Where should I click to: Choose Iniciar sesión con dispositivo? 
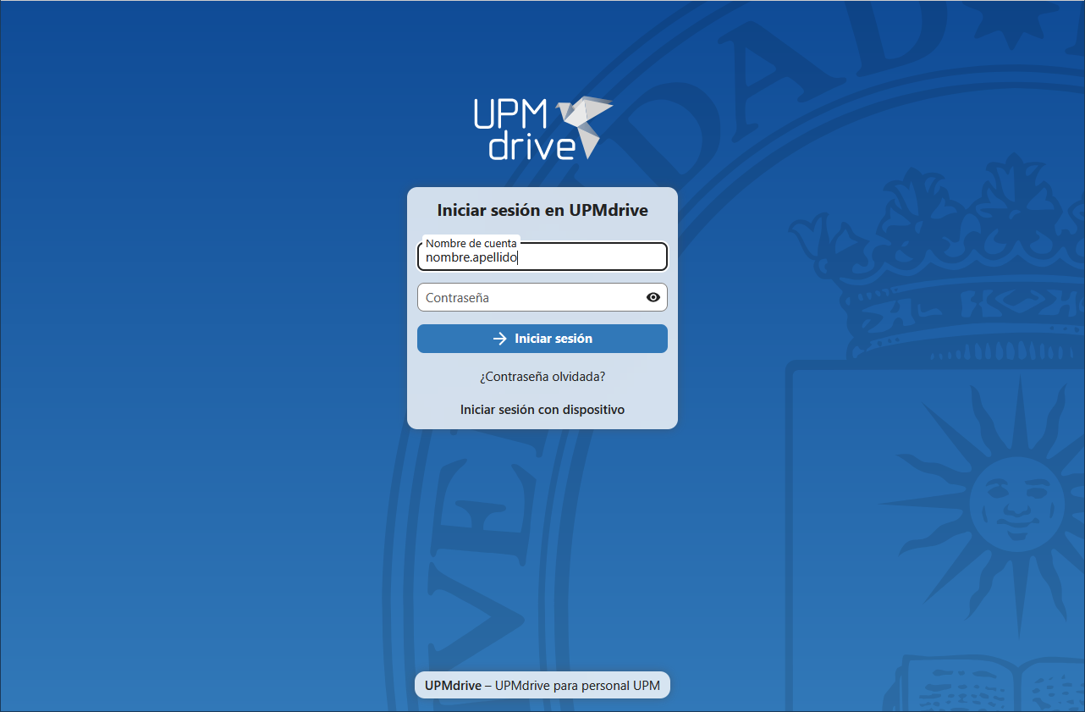pos(542,410)
